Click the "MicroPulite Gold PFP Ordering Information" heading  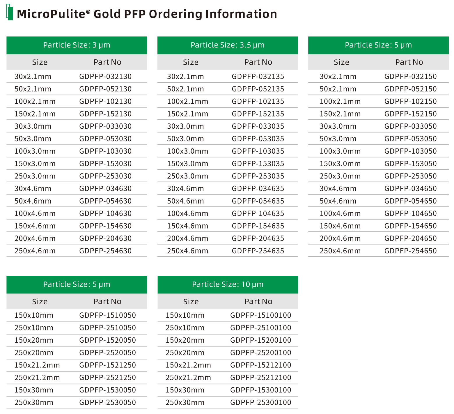147,14
